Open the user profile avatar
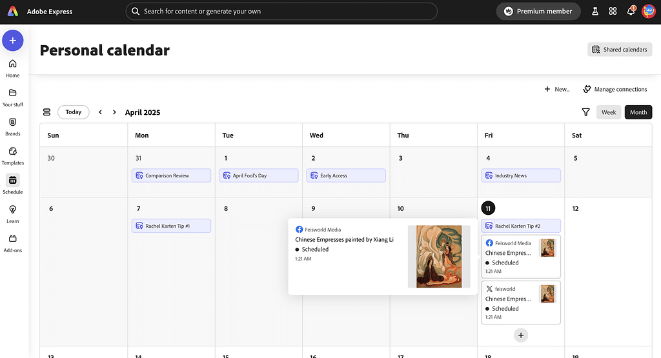The width and height of the screenshot is (661, 358). pyautogui.click(x=649, y=12)
